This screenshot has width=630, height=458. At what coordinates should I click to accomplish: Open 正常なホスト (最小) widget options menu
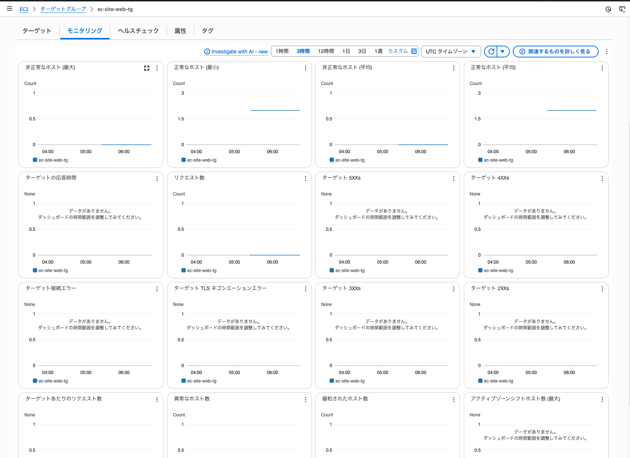click(305, 68)
